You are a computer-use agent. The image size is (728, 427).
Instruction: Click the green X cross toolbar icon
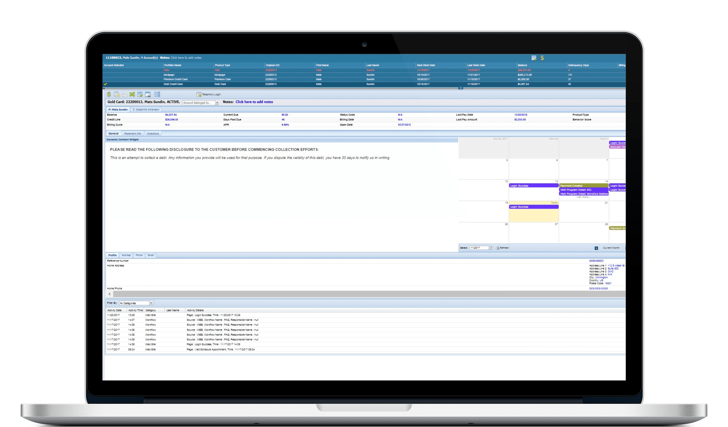(132, 94)
